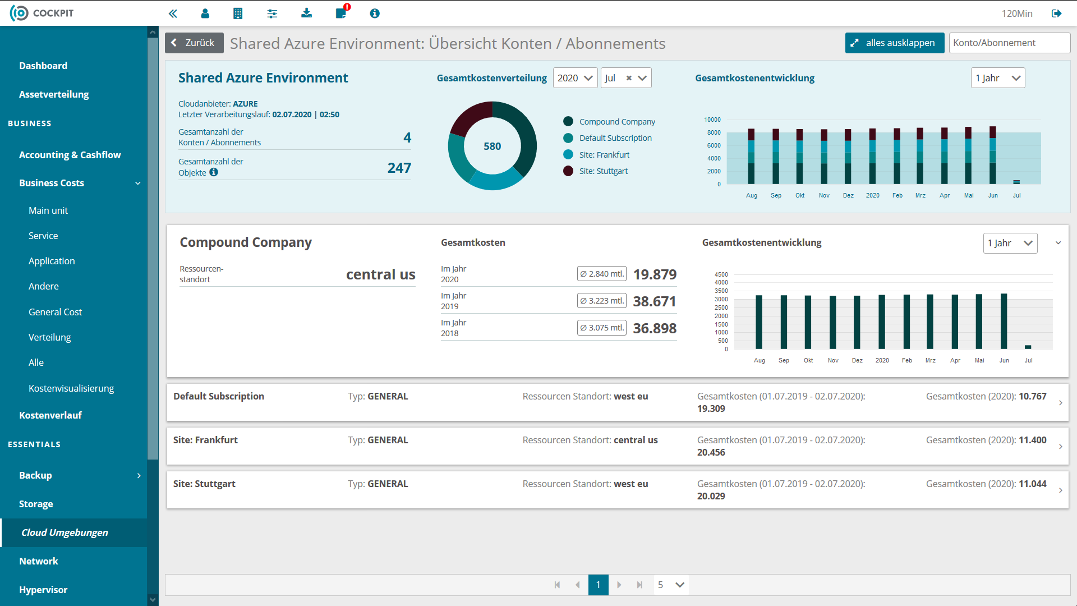Click Jun bar in Compound Company chart
Viewport: 1077px width, 606px height.
point(1004,321)
